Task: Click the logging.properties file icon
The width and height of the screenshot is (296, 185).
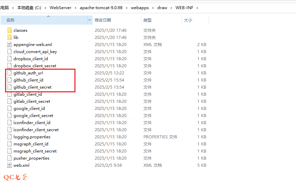Action: 9,137
